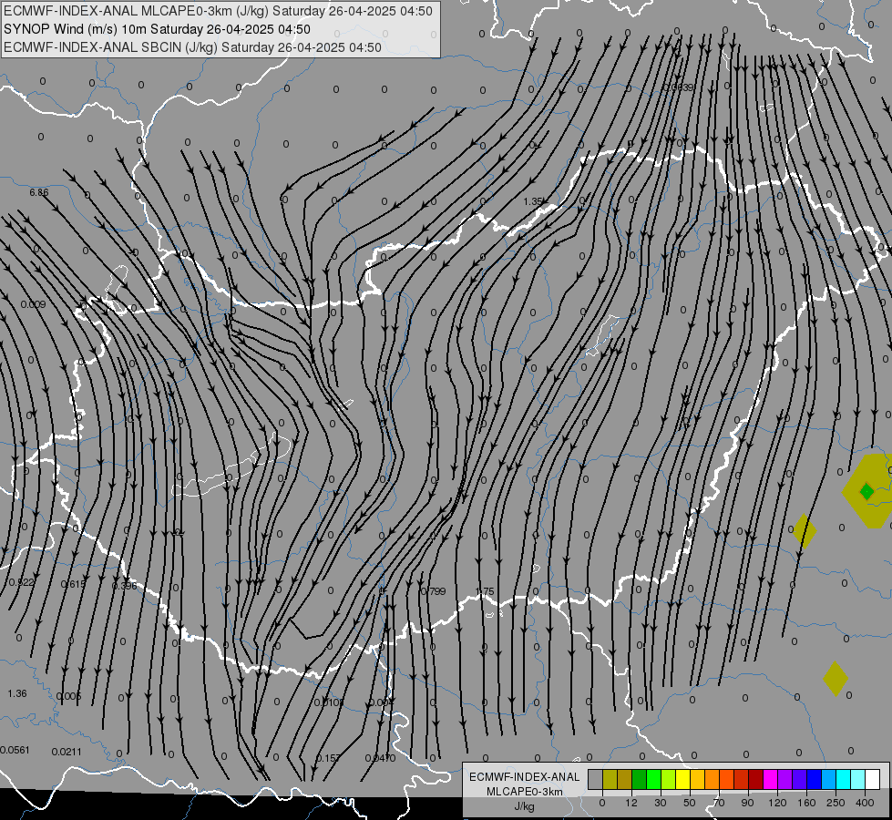Click the large olive hexagon CAPE area
Viewport: 892px width, 820px height.
tap(868, 491)
